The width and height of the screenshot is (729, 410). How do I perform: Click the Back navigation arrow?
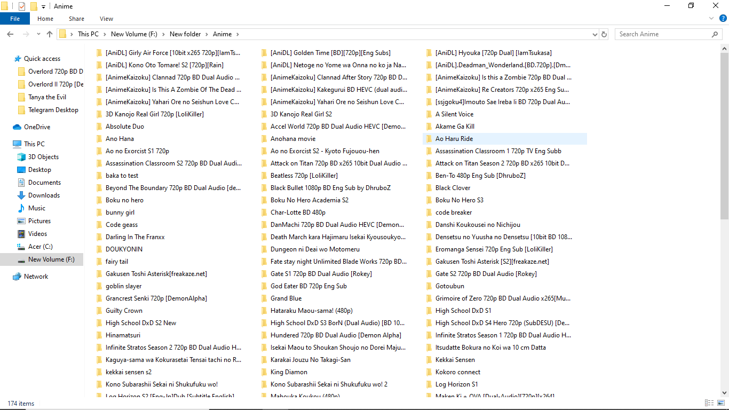click(10, 34)
